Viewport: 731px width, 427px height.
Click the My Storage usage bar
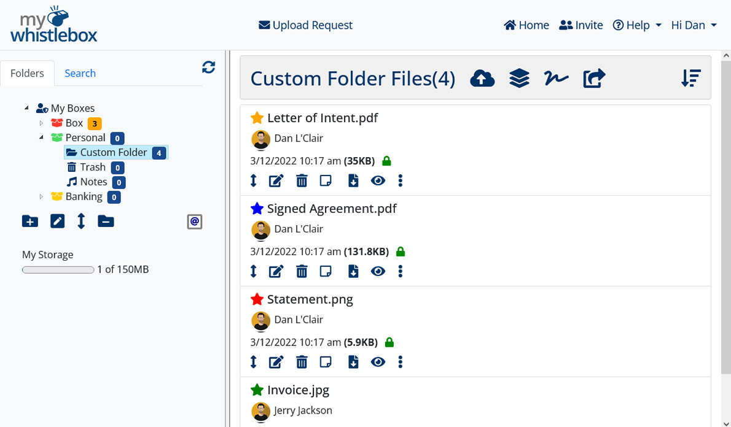point(58,270)
